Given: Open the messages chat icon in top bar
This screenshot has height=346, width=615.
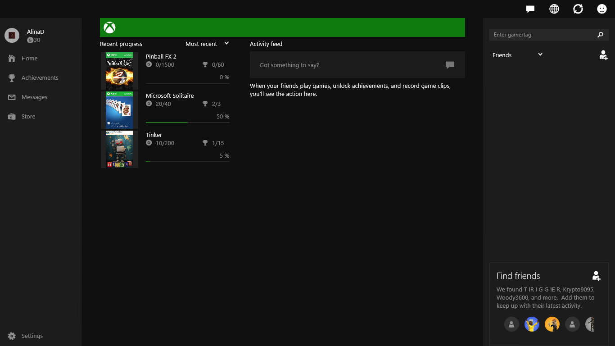Looking at the screenshot, I should (x=530, y=9).
